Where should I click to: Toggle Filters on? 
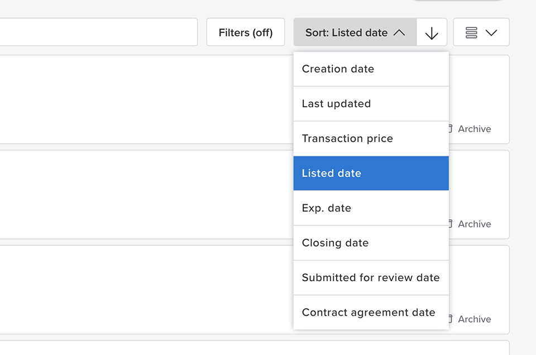click(245, 32)
